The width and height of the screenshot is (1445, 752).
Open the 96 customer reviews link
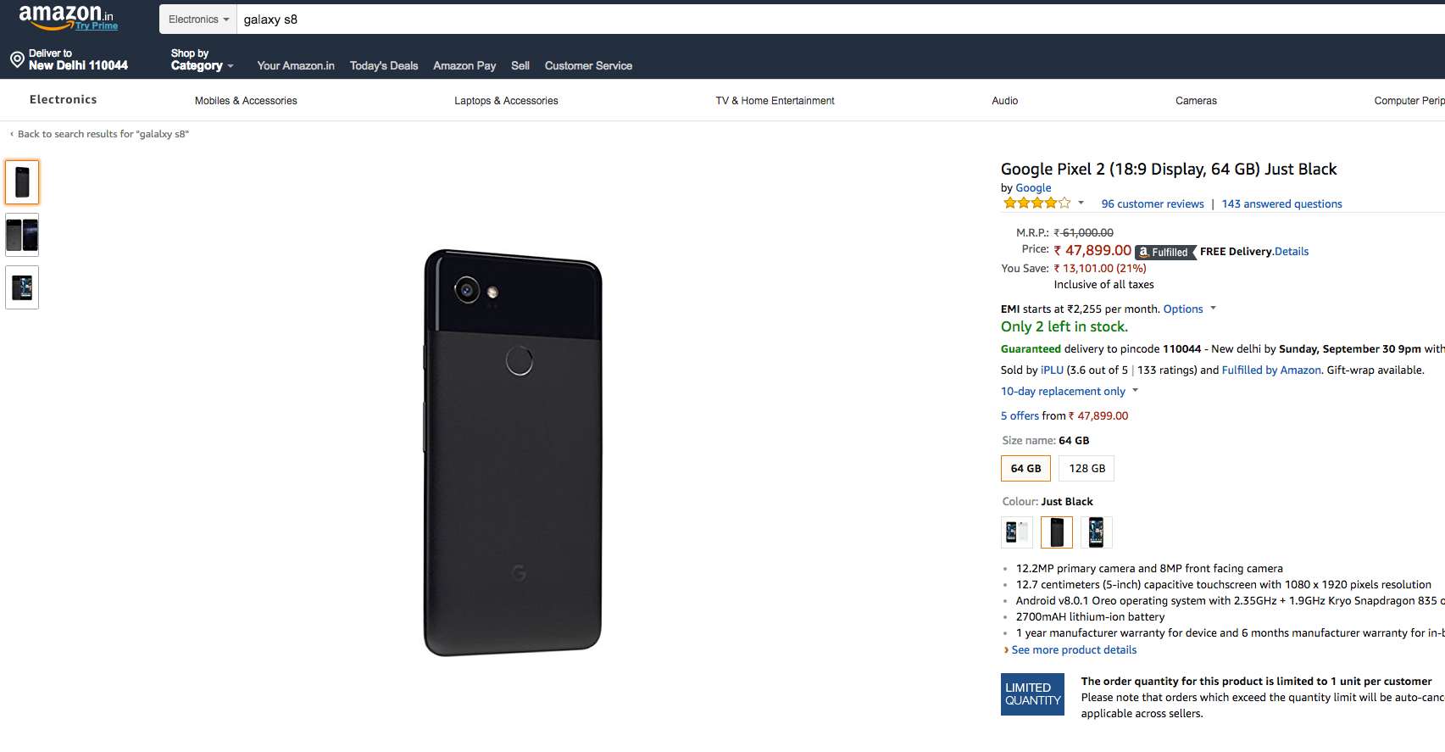[x=1152, y=204]
